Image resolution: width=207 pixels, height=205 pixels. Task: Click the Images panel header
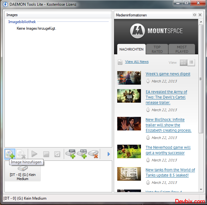point(58,15)
